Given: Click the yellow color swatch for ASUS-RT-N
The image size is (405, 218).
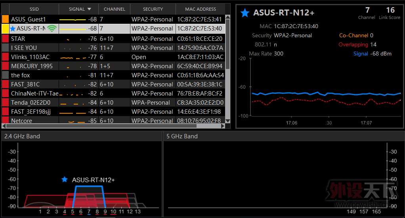Looking at the screenshot, I should [x=6, y=29].
